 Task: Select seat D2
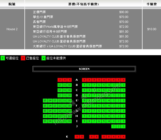pyautogui.click(x=119, y=95)
